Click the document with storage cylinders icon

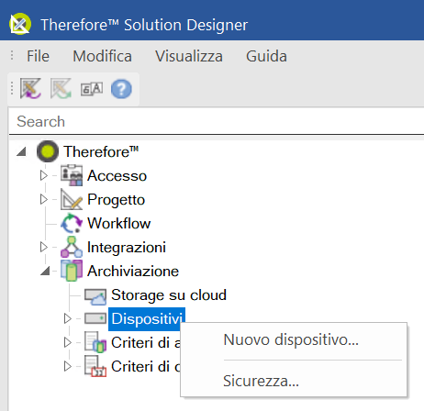pyautogui.click(x=95, y=342)
